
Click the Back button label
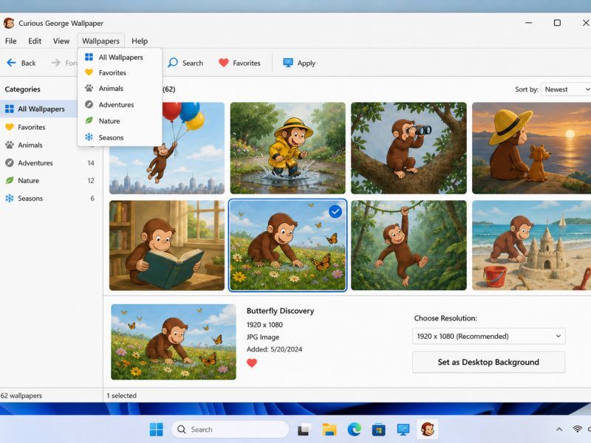(28, 63)
